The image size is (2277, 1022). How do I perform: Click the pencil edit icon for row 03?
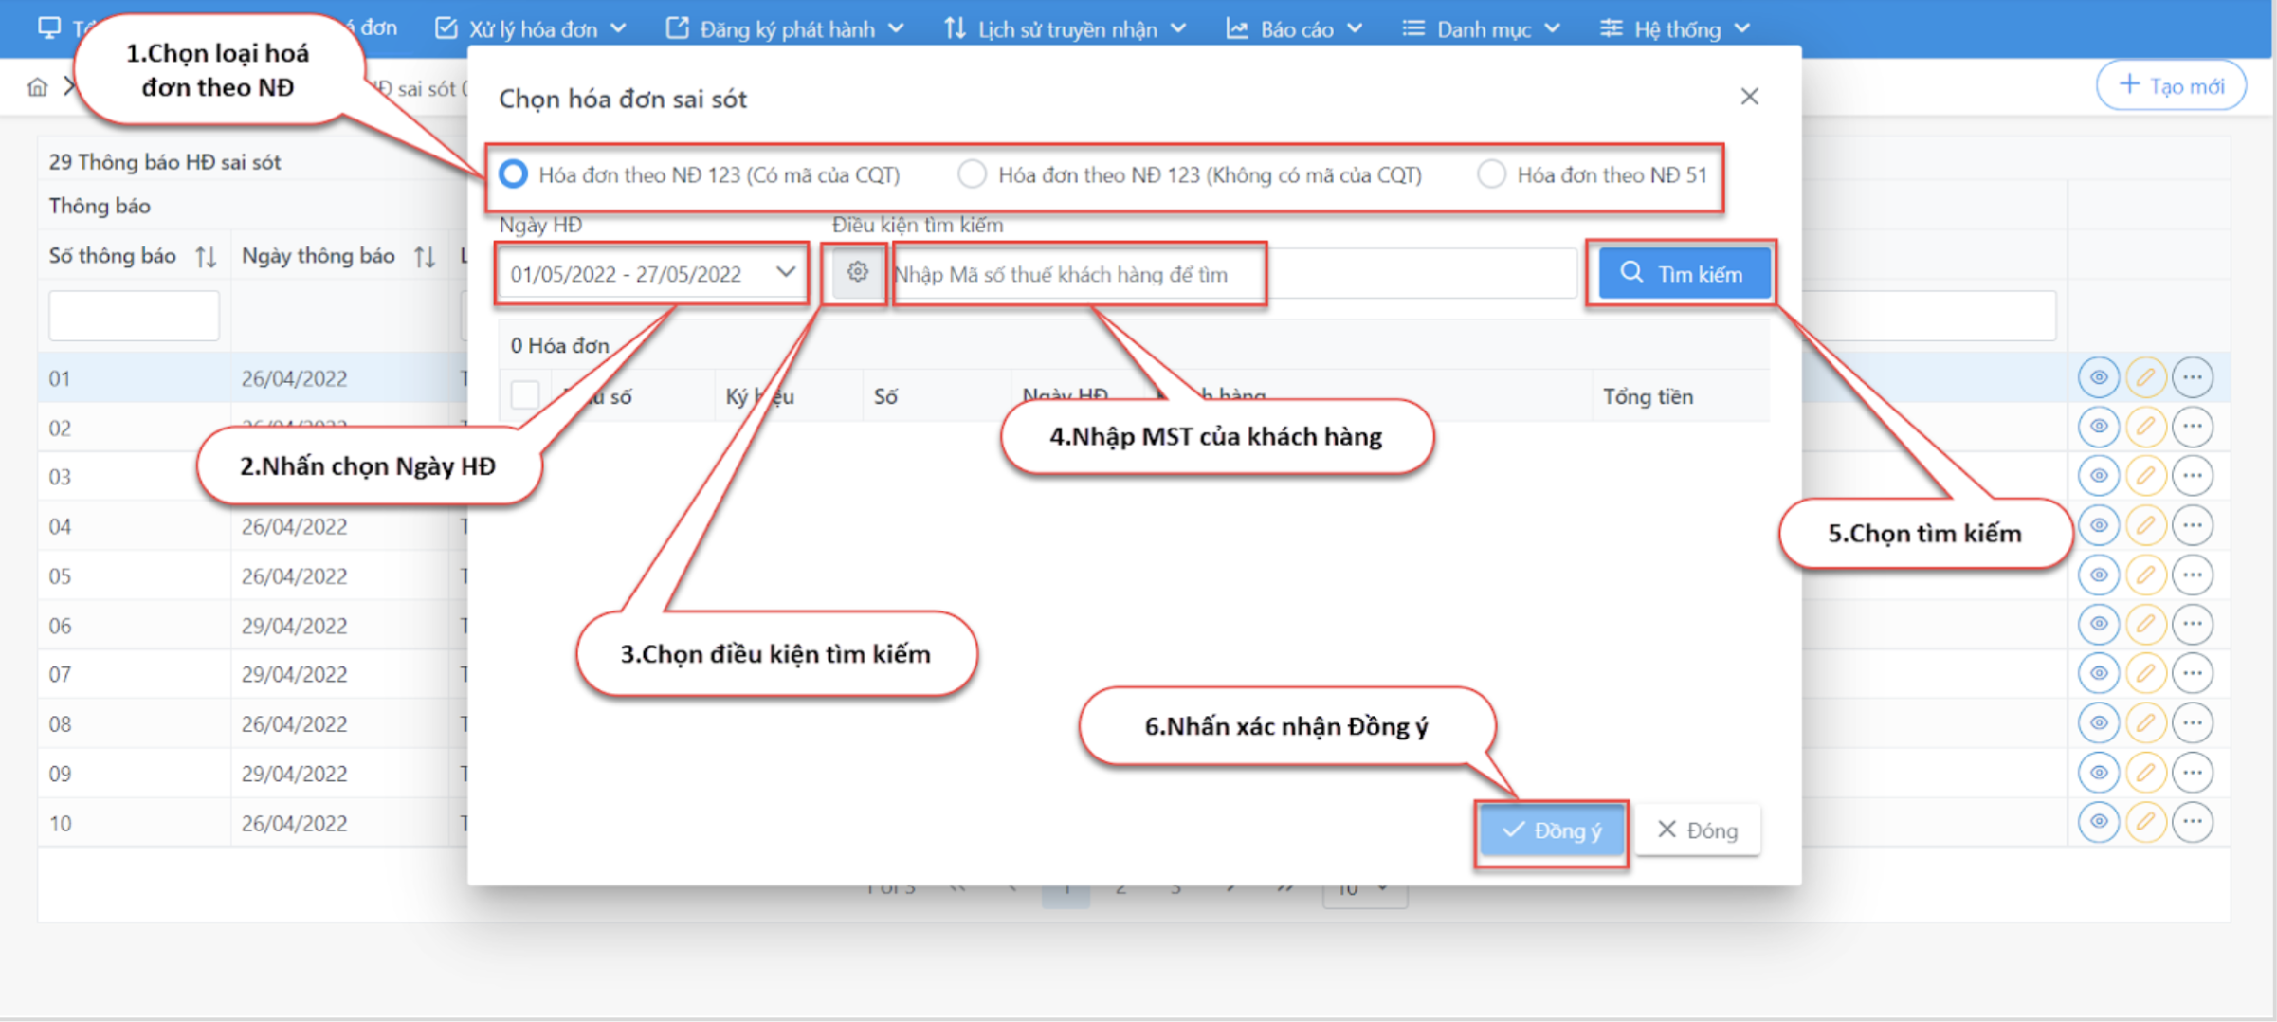coord(2145,476)
